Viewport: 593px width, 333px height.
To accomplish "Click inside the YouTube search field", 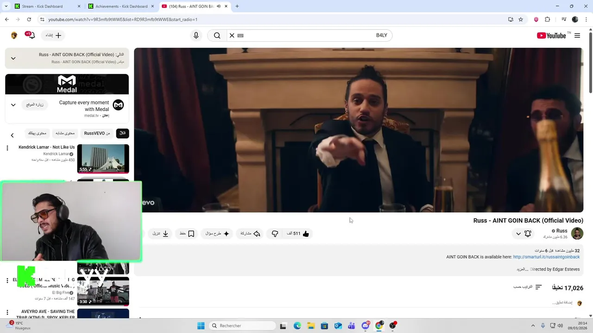I will (x=310, y=36).
